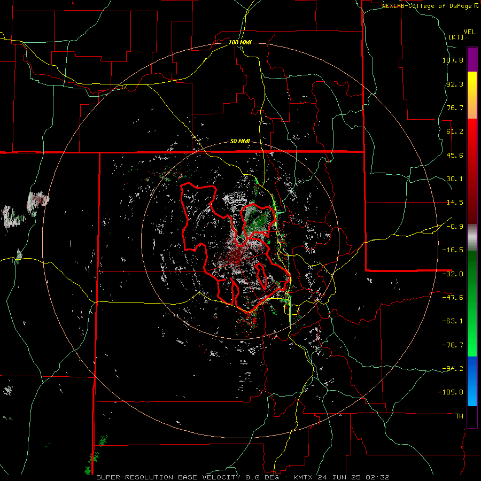Select the 92.3 scale value
Screen dimensions: 481x481
click(x=455, y=84)
